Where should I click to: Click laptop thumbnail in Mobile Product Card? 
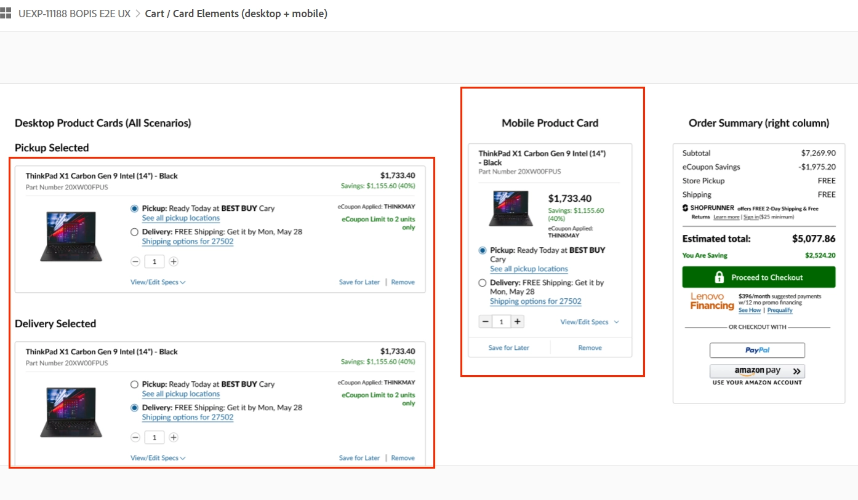tap(511, 209)
